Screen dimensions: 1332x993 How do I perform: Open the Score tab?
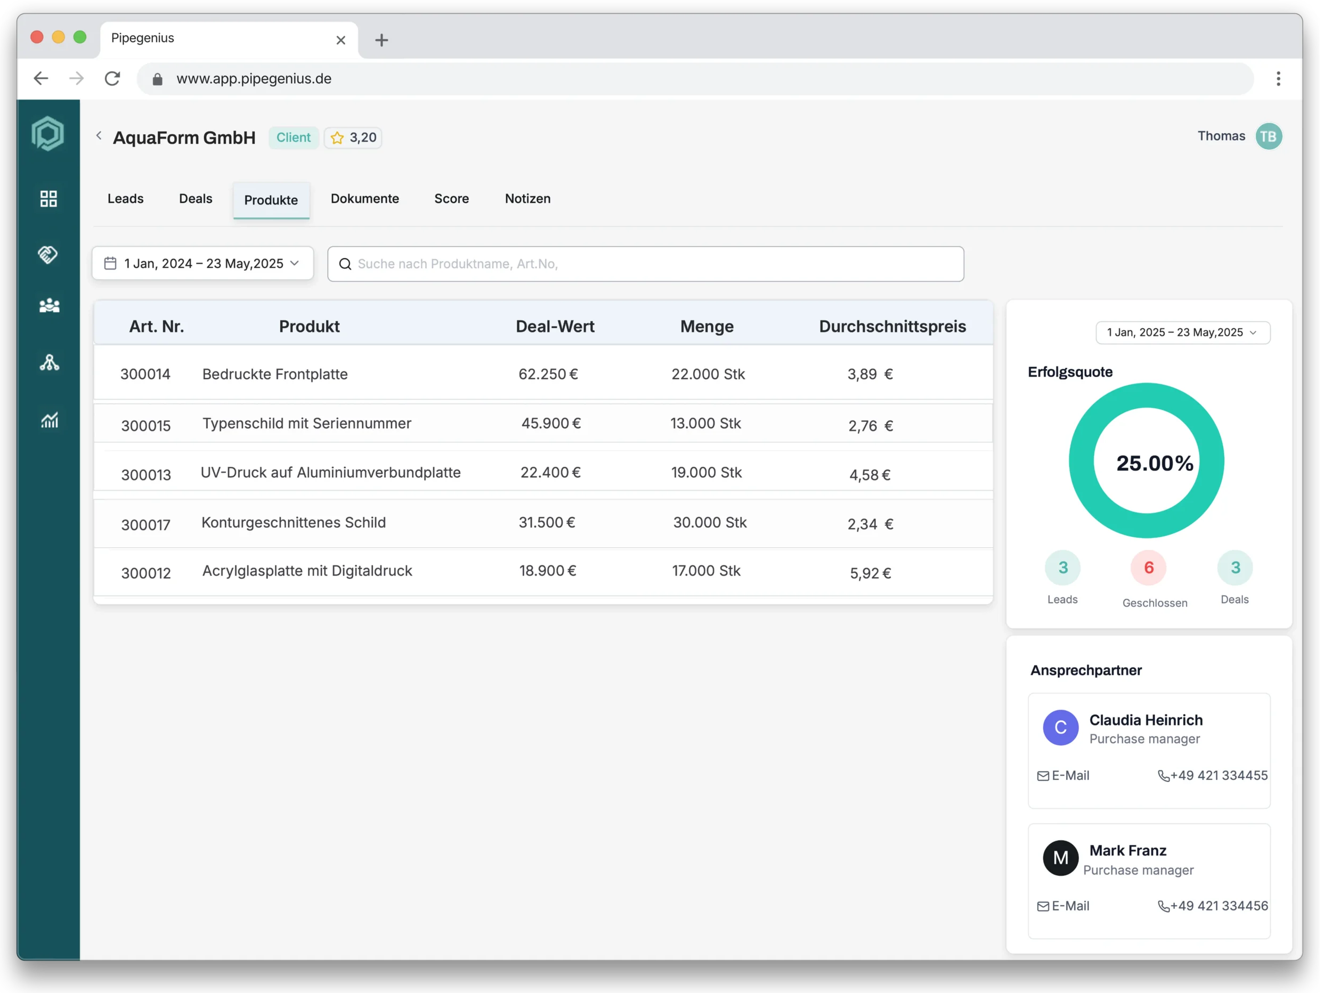click(x=451, y=199)
